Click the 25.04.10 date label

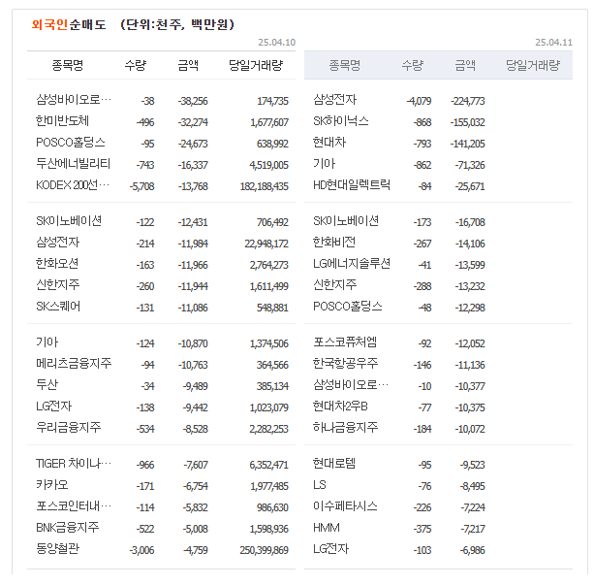(x=276, y=42)
